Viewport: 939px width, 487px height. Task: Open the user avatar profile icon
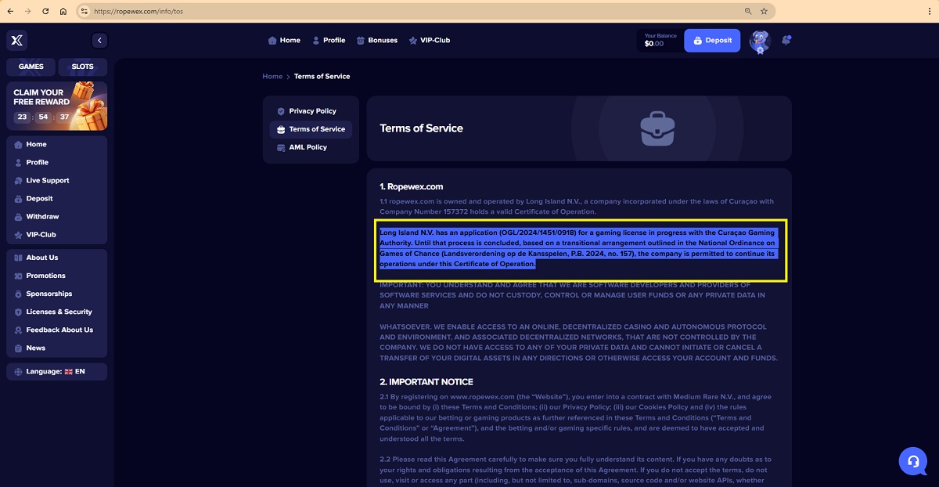click(x=759, y=41)
